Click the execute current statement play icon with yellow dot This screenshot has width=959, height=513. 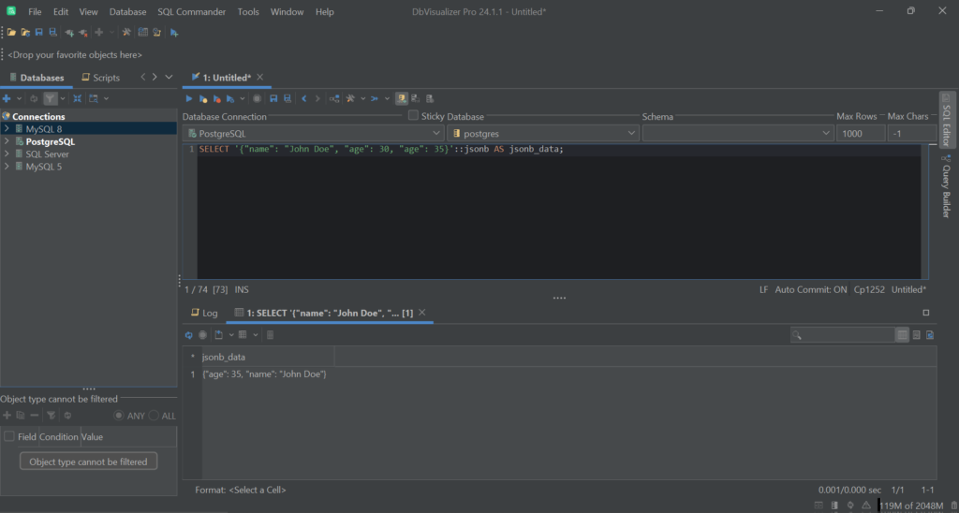point(203,98)
